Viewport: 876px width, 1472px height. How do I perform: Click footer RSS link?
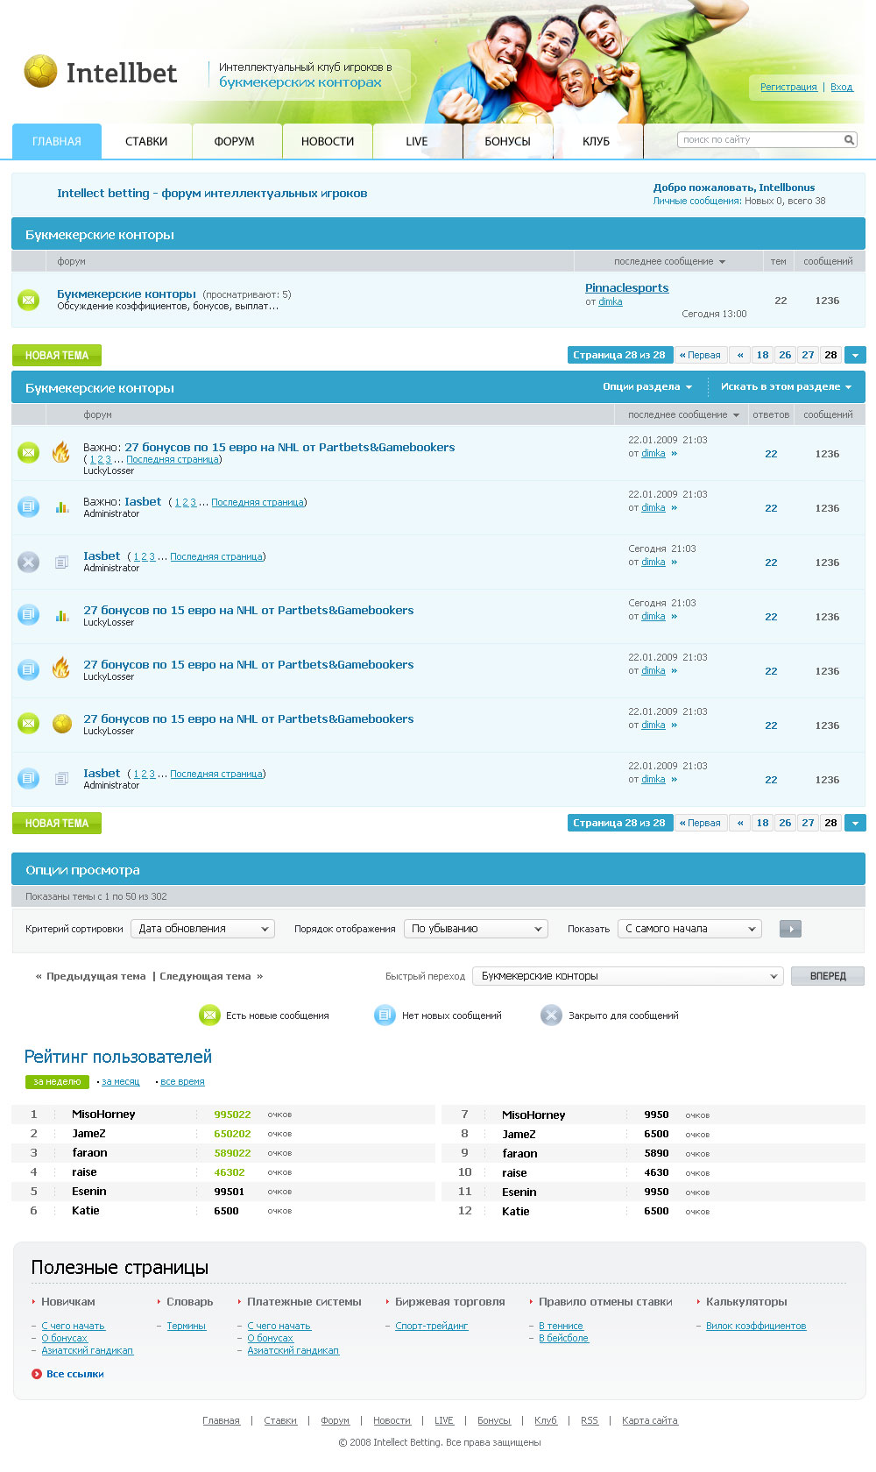tap(590, 1420)
